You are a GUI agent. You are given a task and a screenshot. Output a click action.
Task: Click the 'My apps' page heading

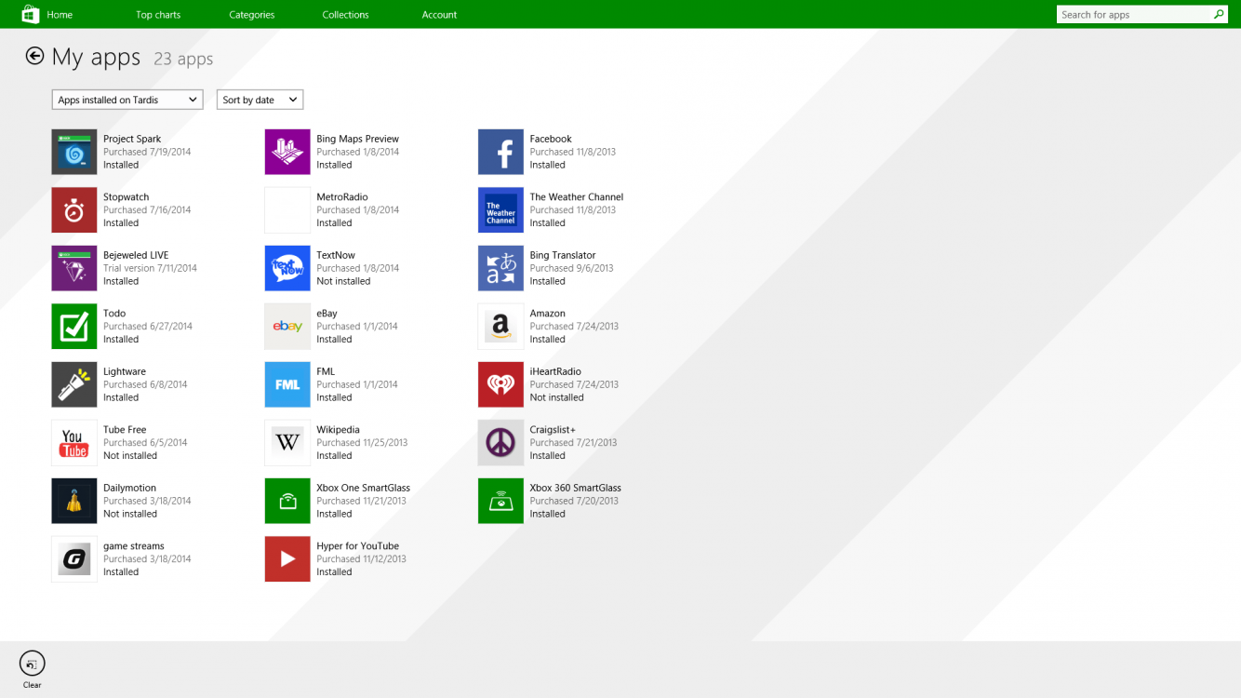[x=96, y=57]
